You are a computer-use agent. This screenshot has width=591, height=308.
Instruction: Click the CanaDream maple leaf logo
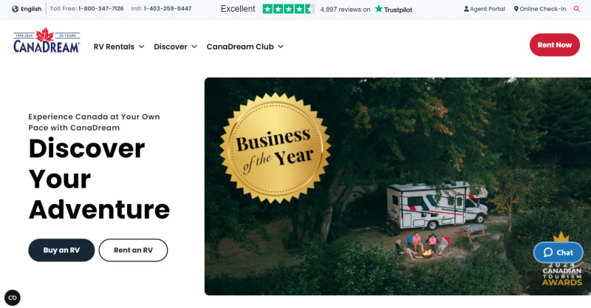(x=47, y=40)
